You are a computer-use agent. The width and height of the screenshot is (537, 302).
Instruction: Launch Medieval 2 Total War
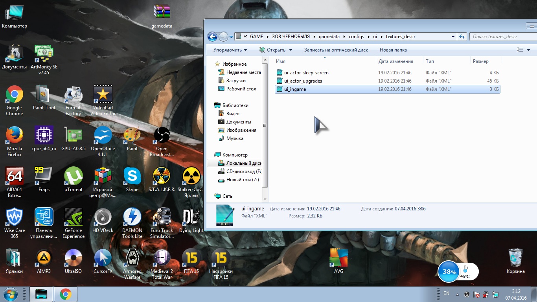click(162, 264)
